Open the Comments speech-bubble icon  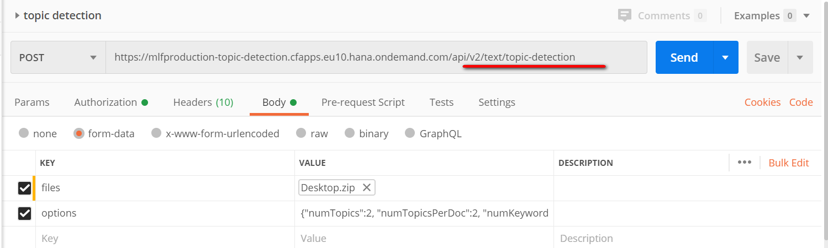click(x=625, y=15)
